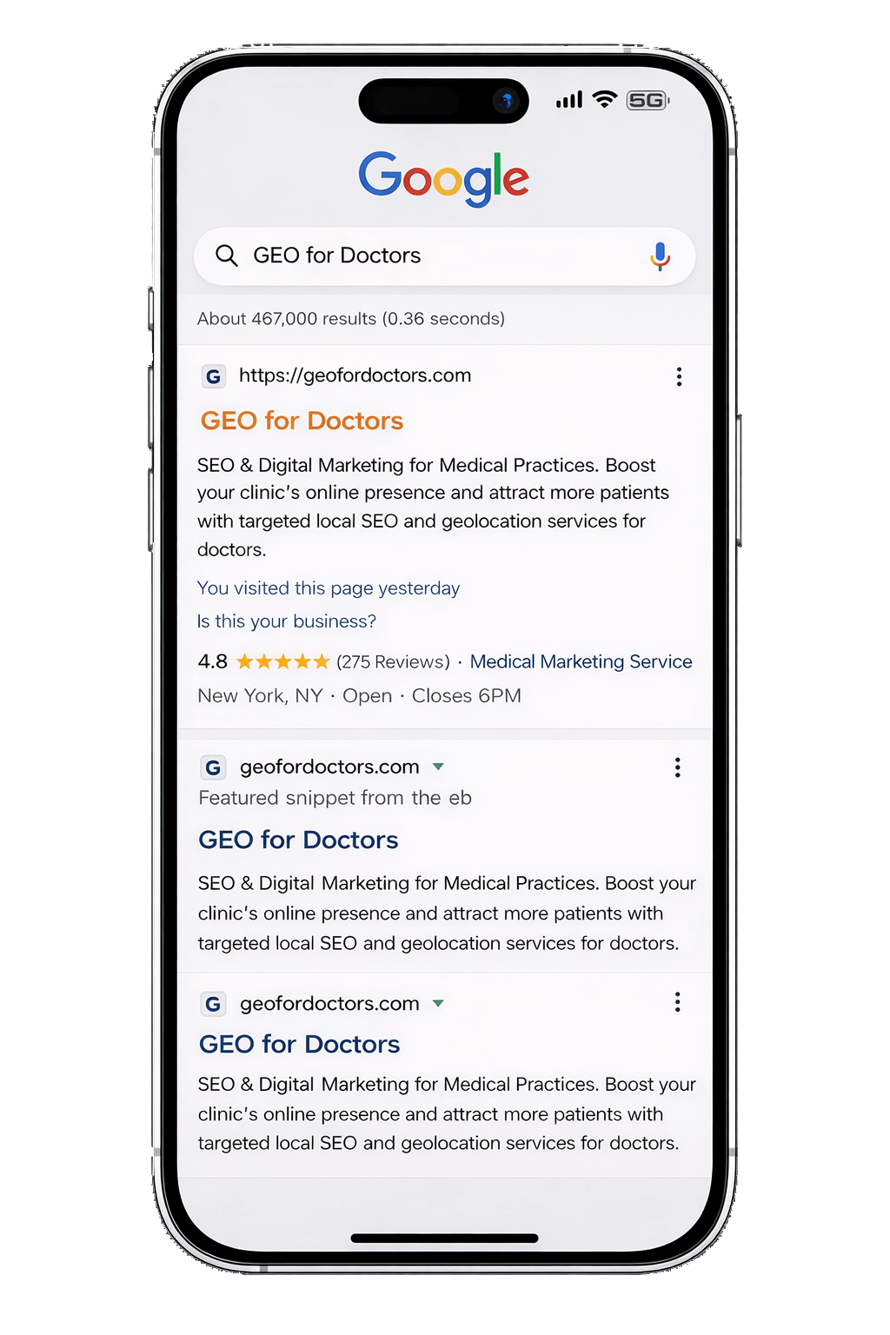Click 'Is this your business?' link
This screenshot has height=1335, width=890.
click(287, 621)
